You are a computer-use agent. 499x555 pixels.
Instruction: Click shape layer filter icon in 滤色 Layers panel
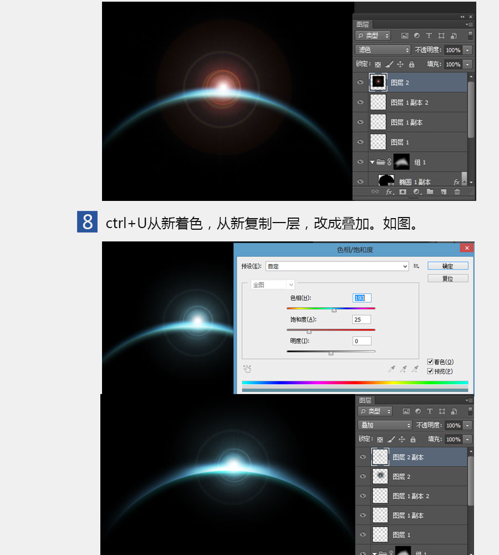pyautogui.click(x=441, y=36)
